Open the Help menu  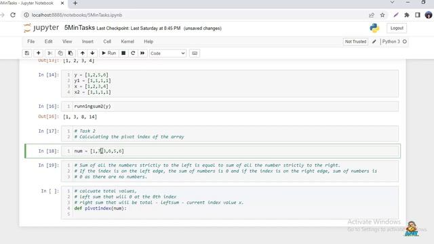pyautogui.click(x=149, y=41)
